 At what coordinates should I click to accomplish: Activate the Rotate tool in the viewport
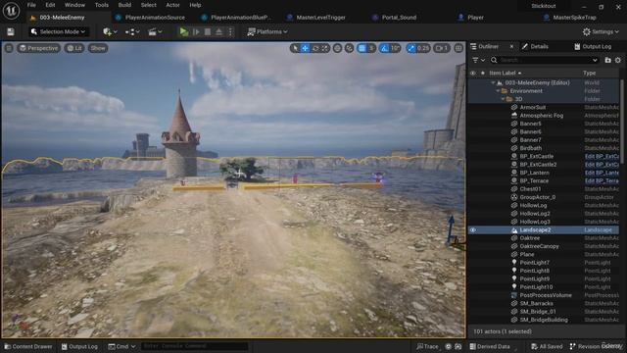coord(315,48)
